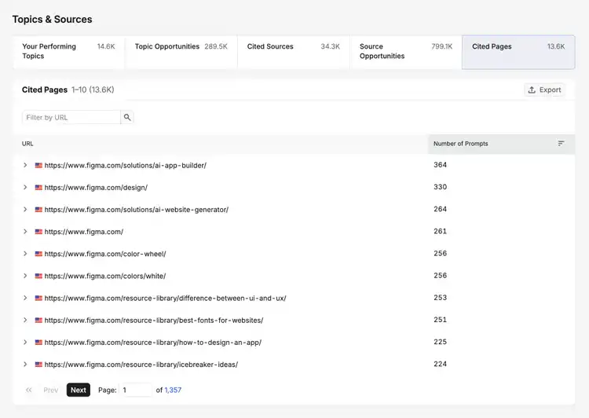
Task: Open the Cited Sources tab
Action: (x=294, y=52)
